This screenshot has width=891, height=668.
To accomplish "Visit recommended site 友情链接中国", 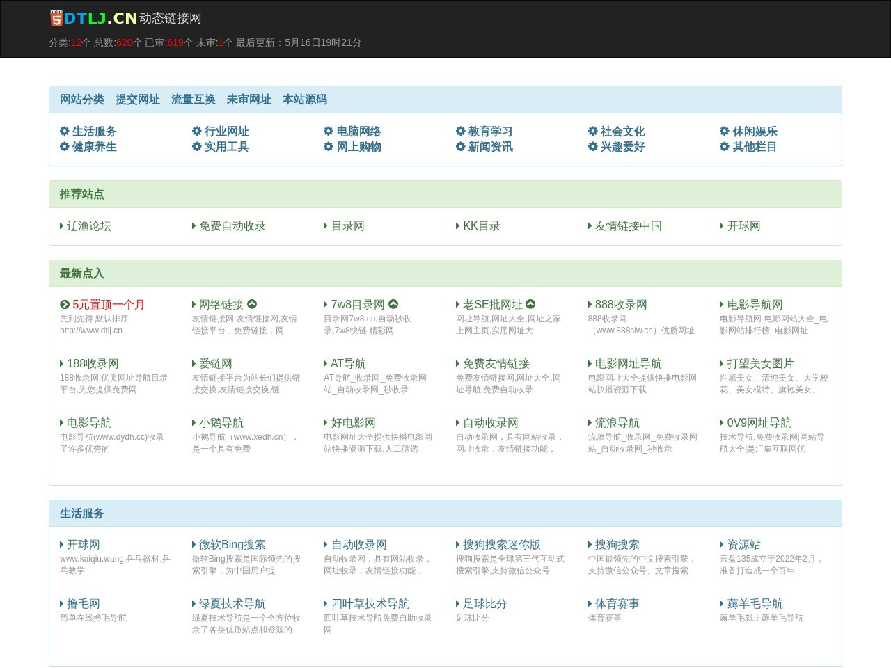I will pos(629,225).
